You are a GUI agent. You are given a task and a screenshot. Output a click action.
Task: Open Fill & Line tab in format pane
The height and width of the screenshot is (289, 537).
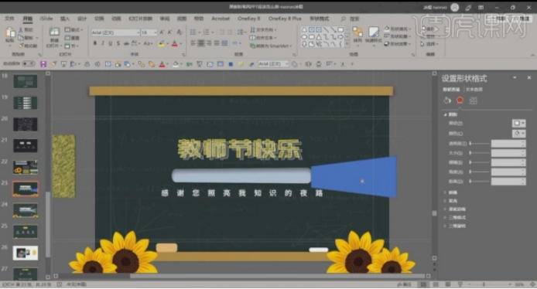pos(447,100)
